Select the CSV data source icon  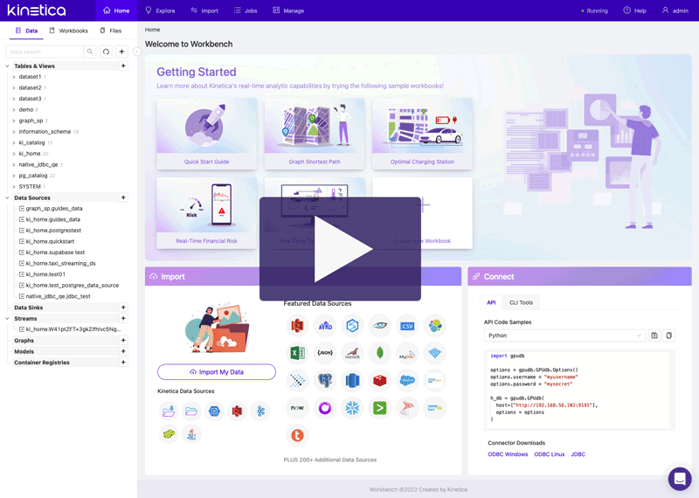[407, 326]
